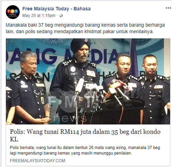175x167 pixels.
Task: Click the KL word ending the headline
Action: pyautogui.click(x=14, y=139)
